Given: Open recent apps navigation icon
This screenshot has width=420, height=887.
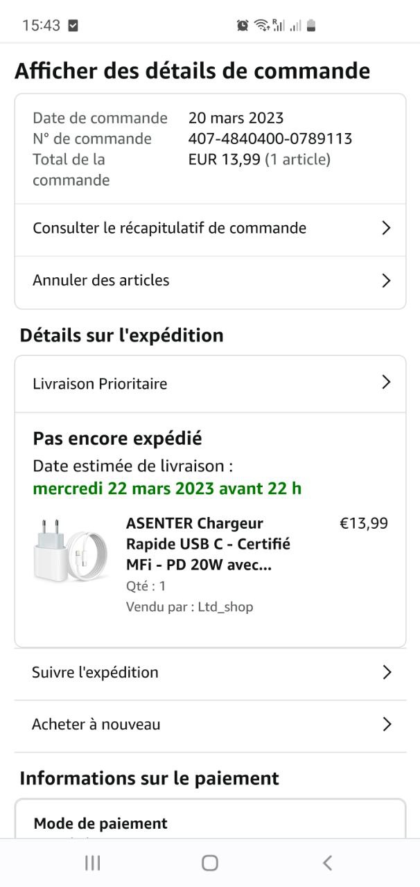Looking at the screenshot, I should pos(92,863).
